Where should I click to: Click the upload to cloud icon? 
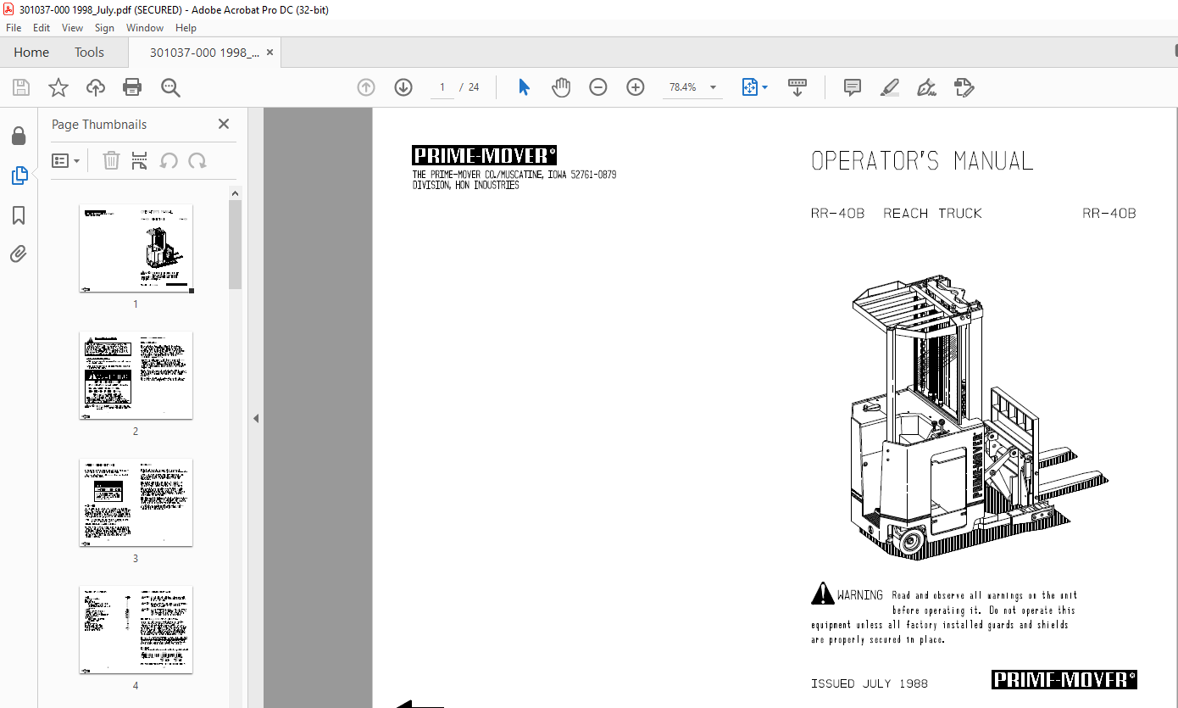[x=96, y=87]
